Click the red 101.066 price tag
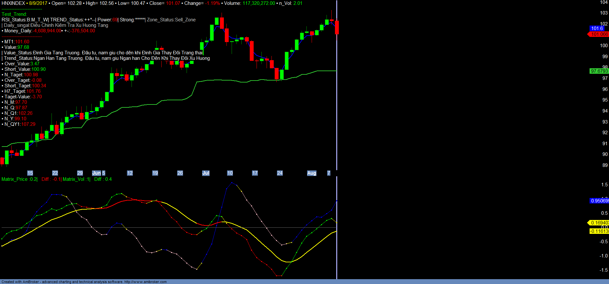 pyautogui.click(x=599, y=34)
